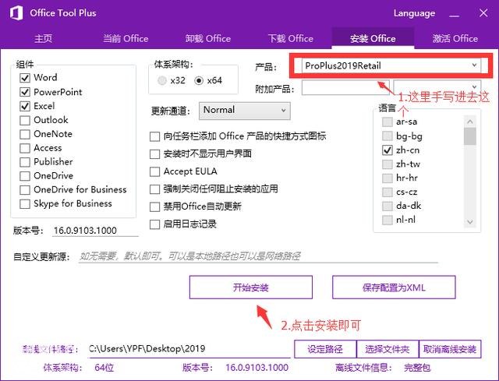The height and width of the screenshot is (381, 499).
Task: Click the language list scroll down arrow
Action: tap(470, 222)
